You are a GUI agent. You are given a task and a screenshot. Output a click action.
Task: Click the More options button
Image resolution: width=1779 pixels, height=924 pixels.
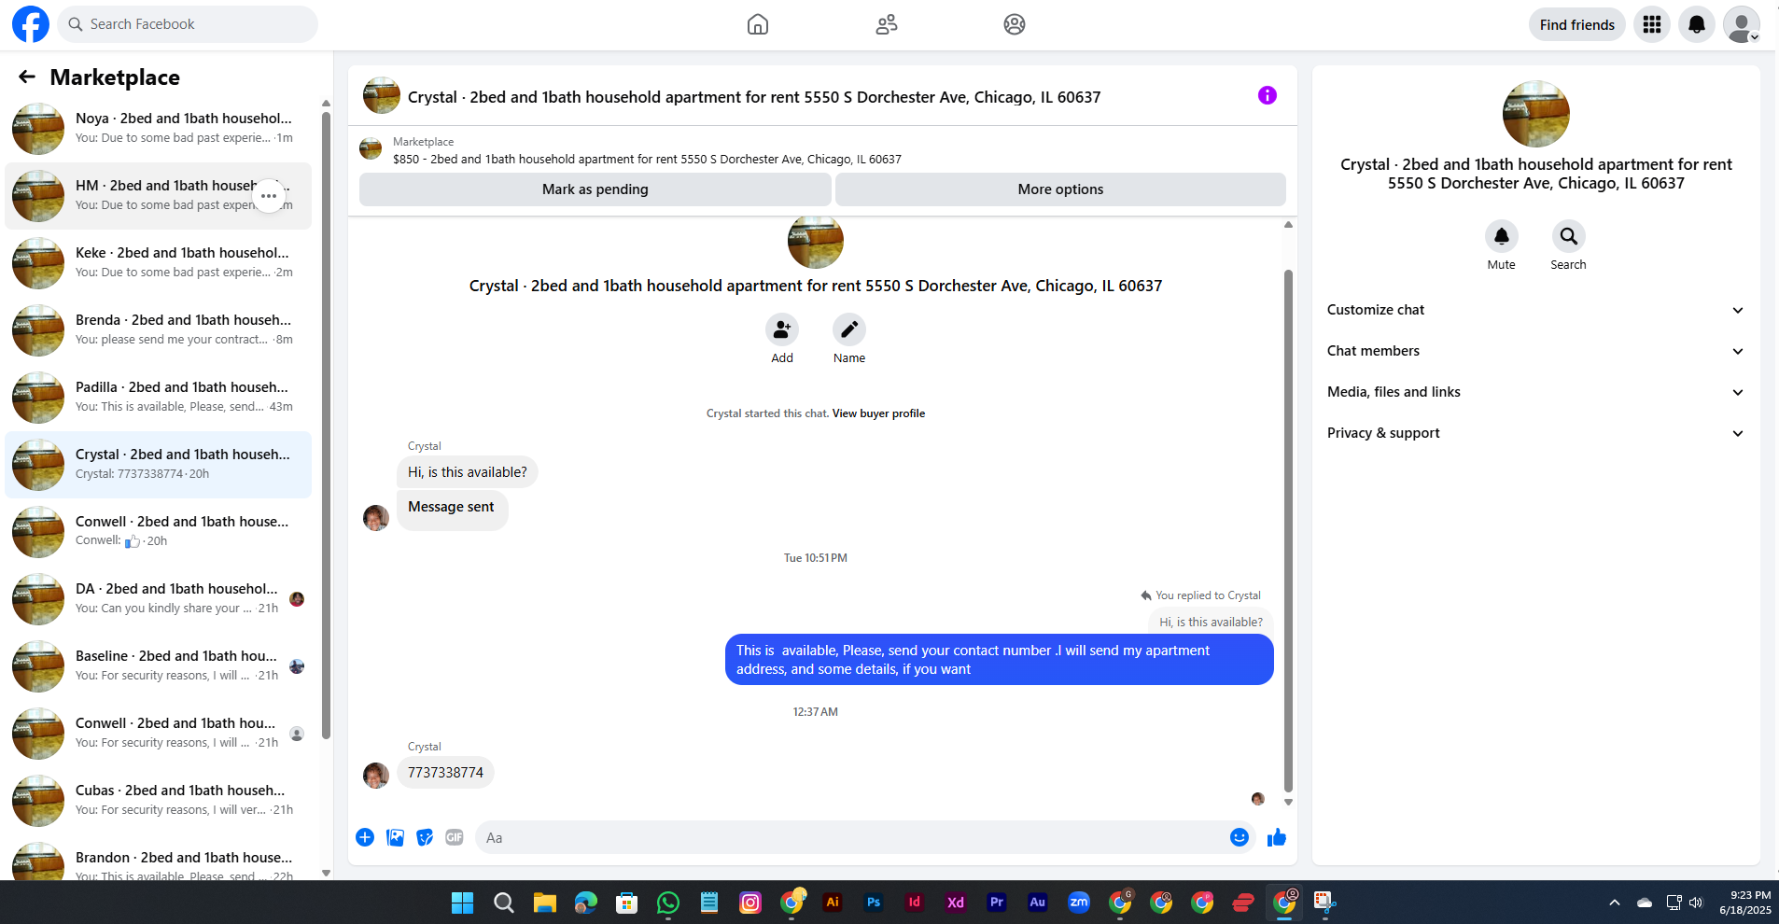pyautogui.click(x=1060, y=189)
